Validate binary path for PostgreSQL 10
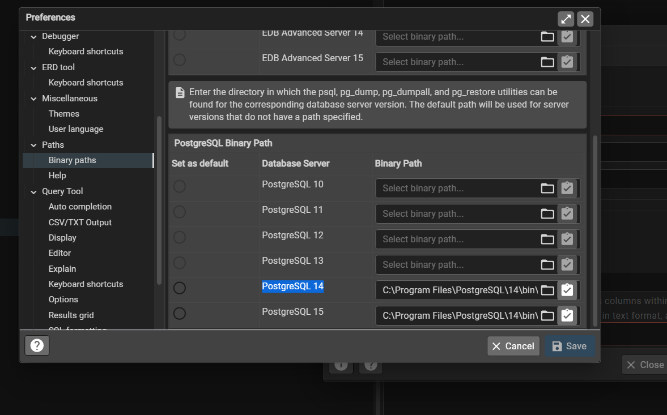Image resolution: width=667 pixels, height=415 pixels. 567,188
